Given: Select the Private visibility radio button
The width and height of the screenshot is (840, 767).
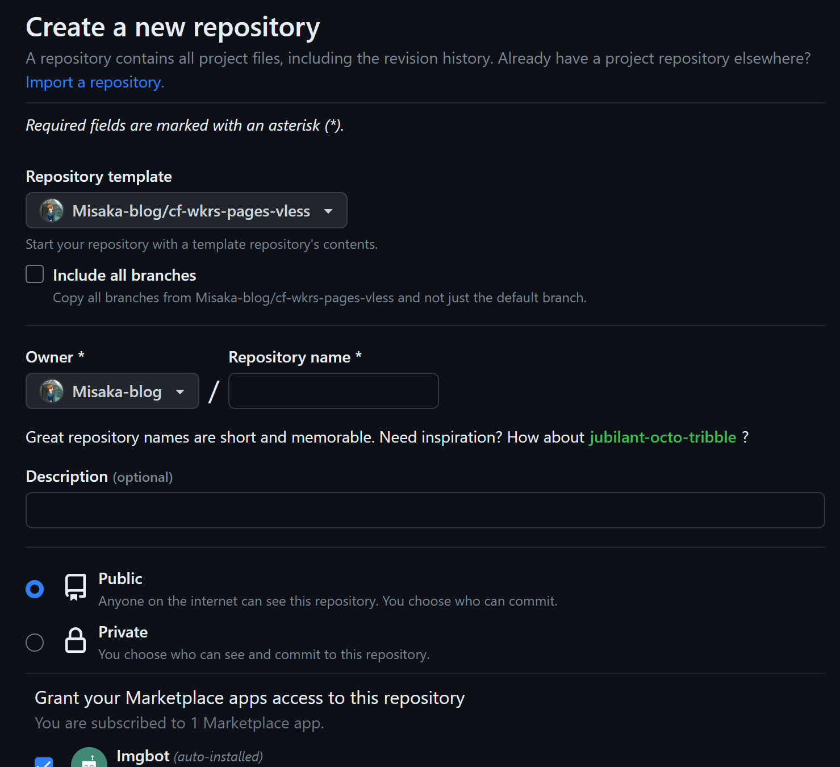Looking at the screenshot, I should 35,643.
